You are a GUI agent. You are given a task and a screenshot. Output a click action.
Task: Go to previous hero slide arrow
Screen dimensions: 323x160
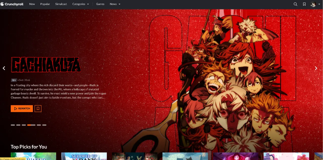4,68
